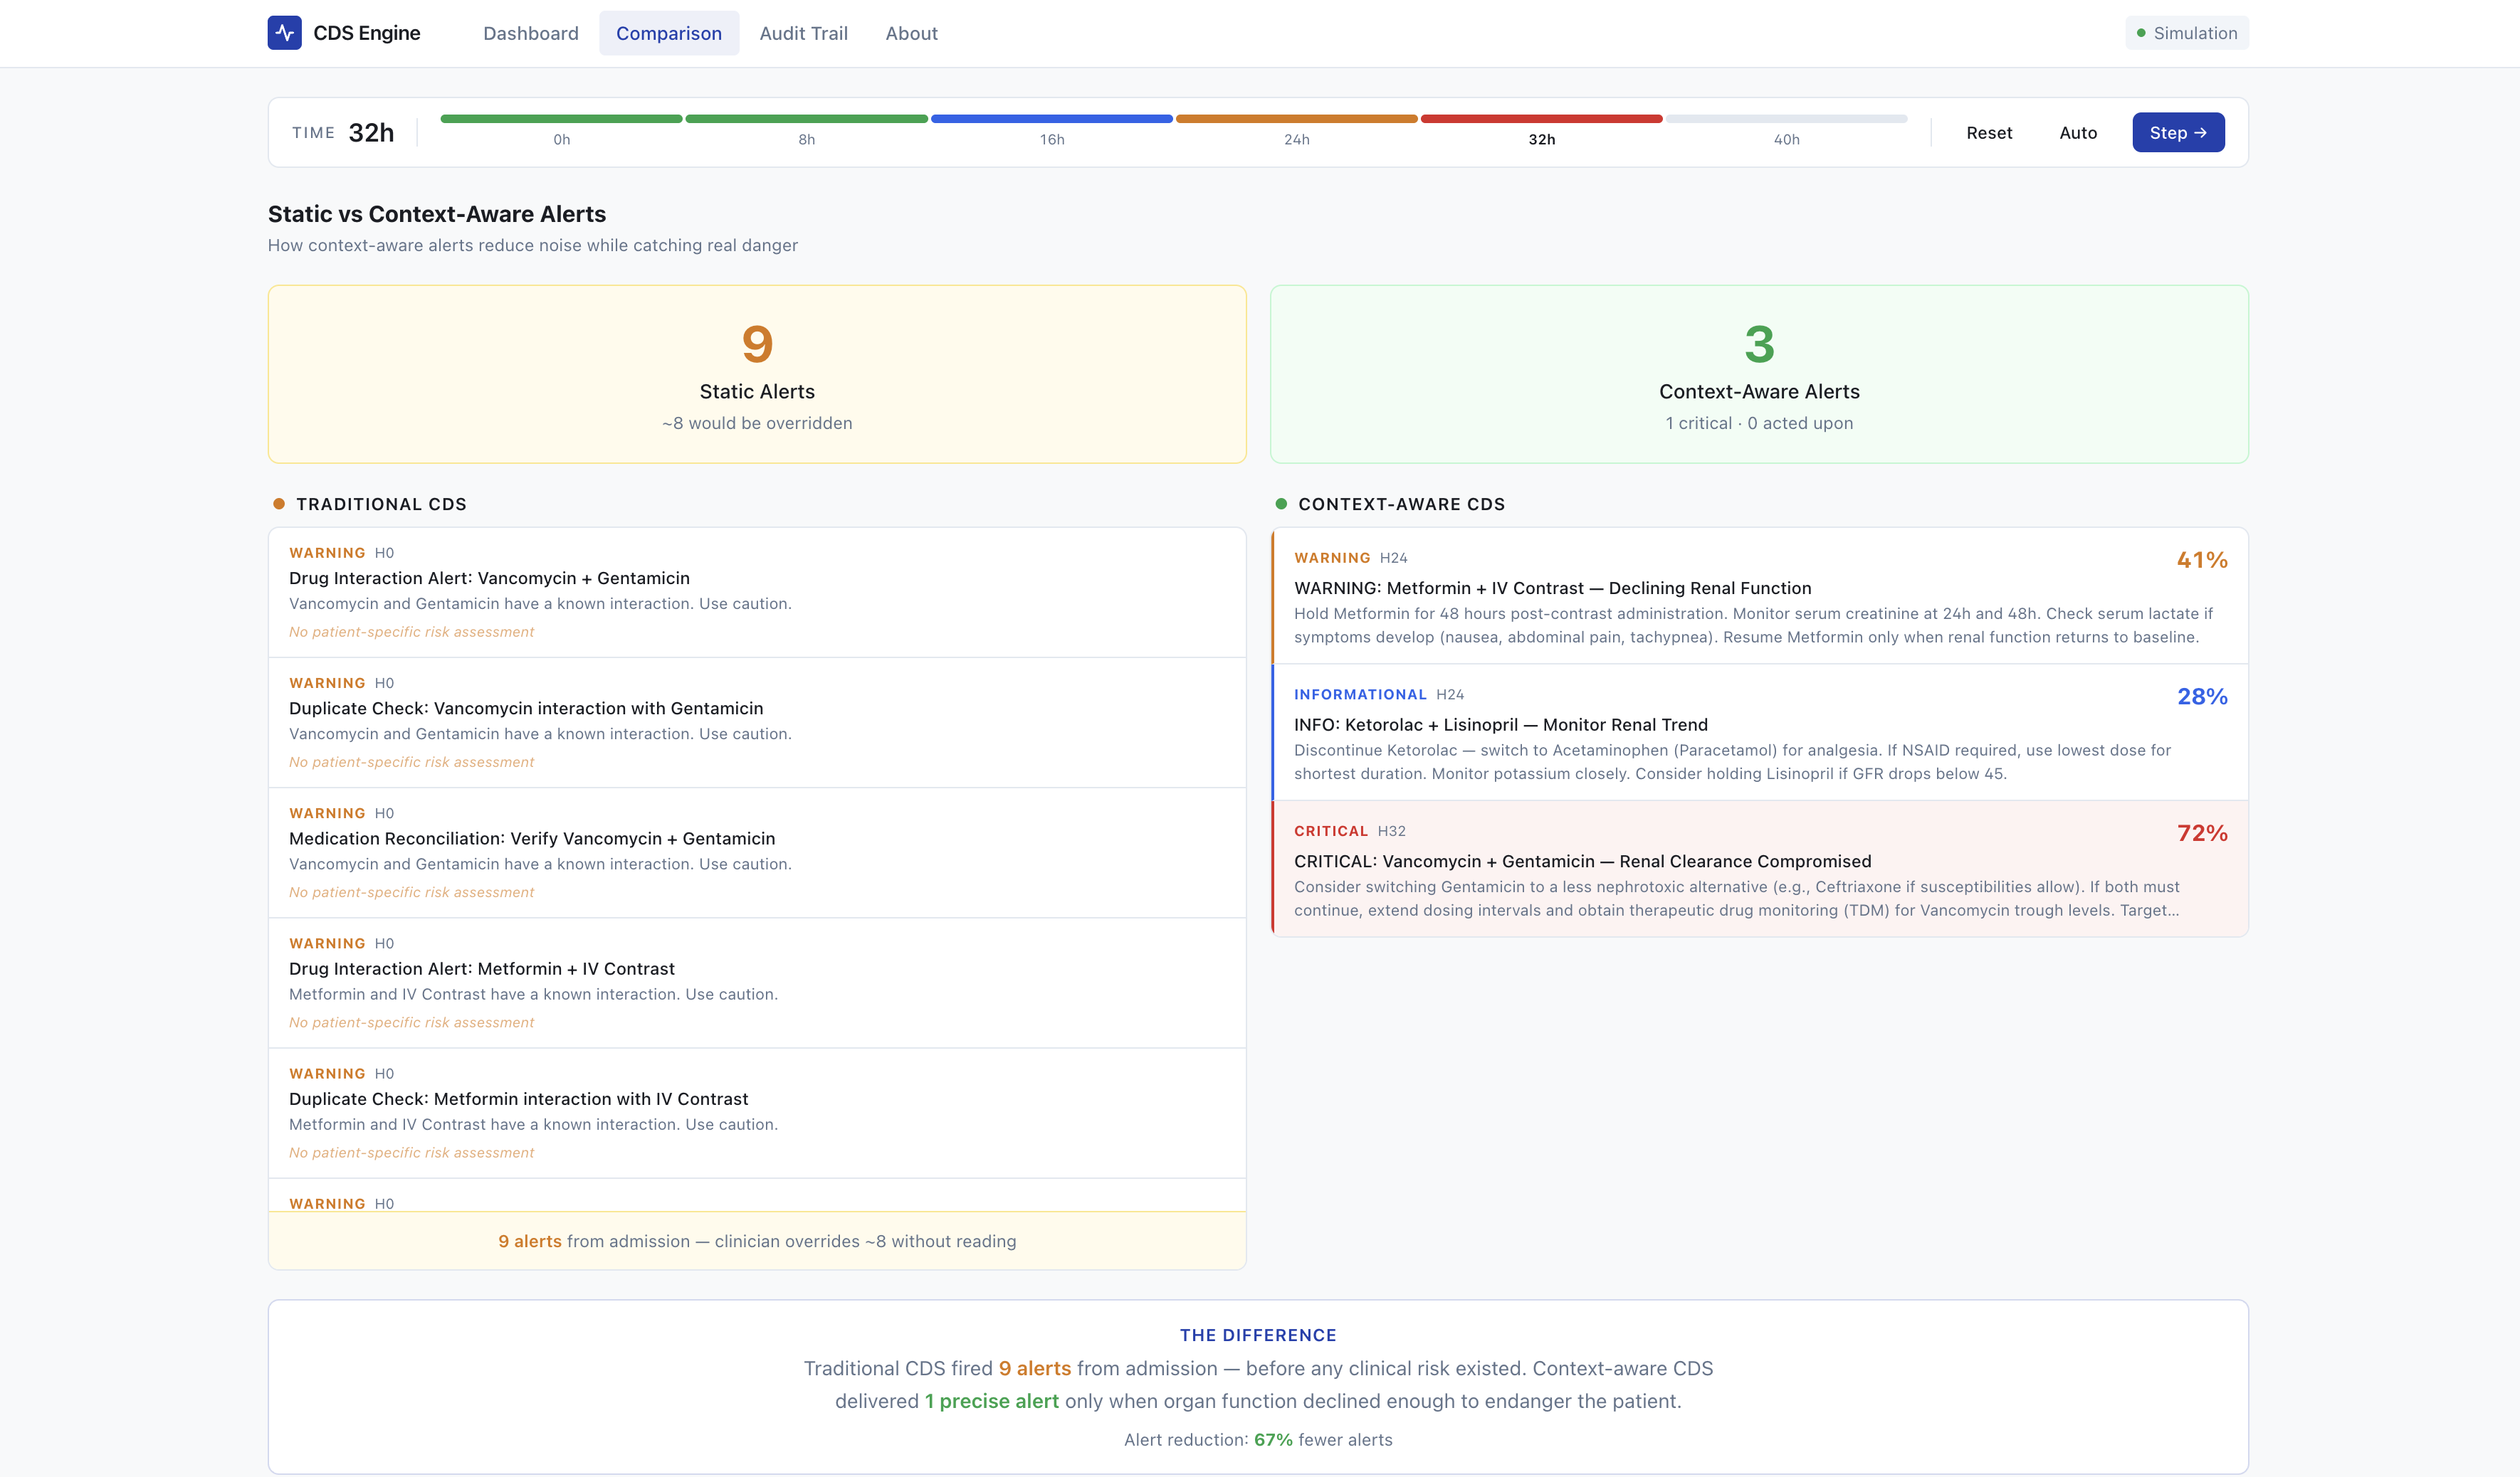Click the green Context-Aware CDS bullet dot

pos(1281,504)
